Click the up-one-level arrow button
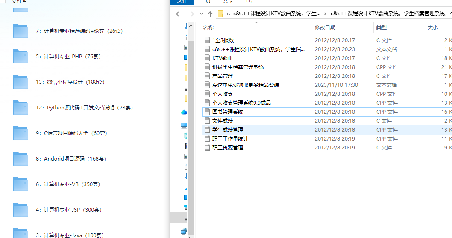Viewport: 452px width, 238px height. tap(210, 14)
